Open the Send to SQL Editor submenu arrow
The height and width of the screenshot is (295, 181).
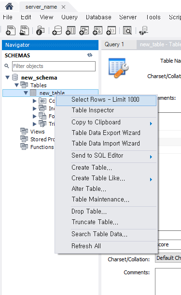pyautogui.click(x=151, y=157)
